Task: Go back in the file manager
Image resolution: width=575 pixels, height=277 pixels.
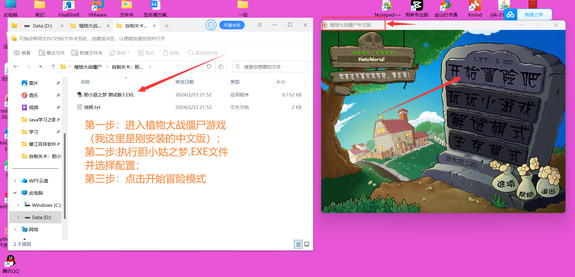Action: point(16,67)
